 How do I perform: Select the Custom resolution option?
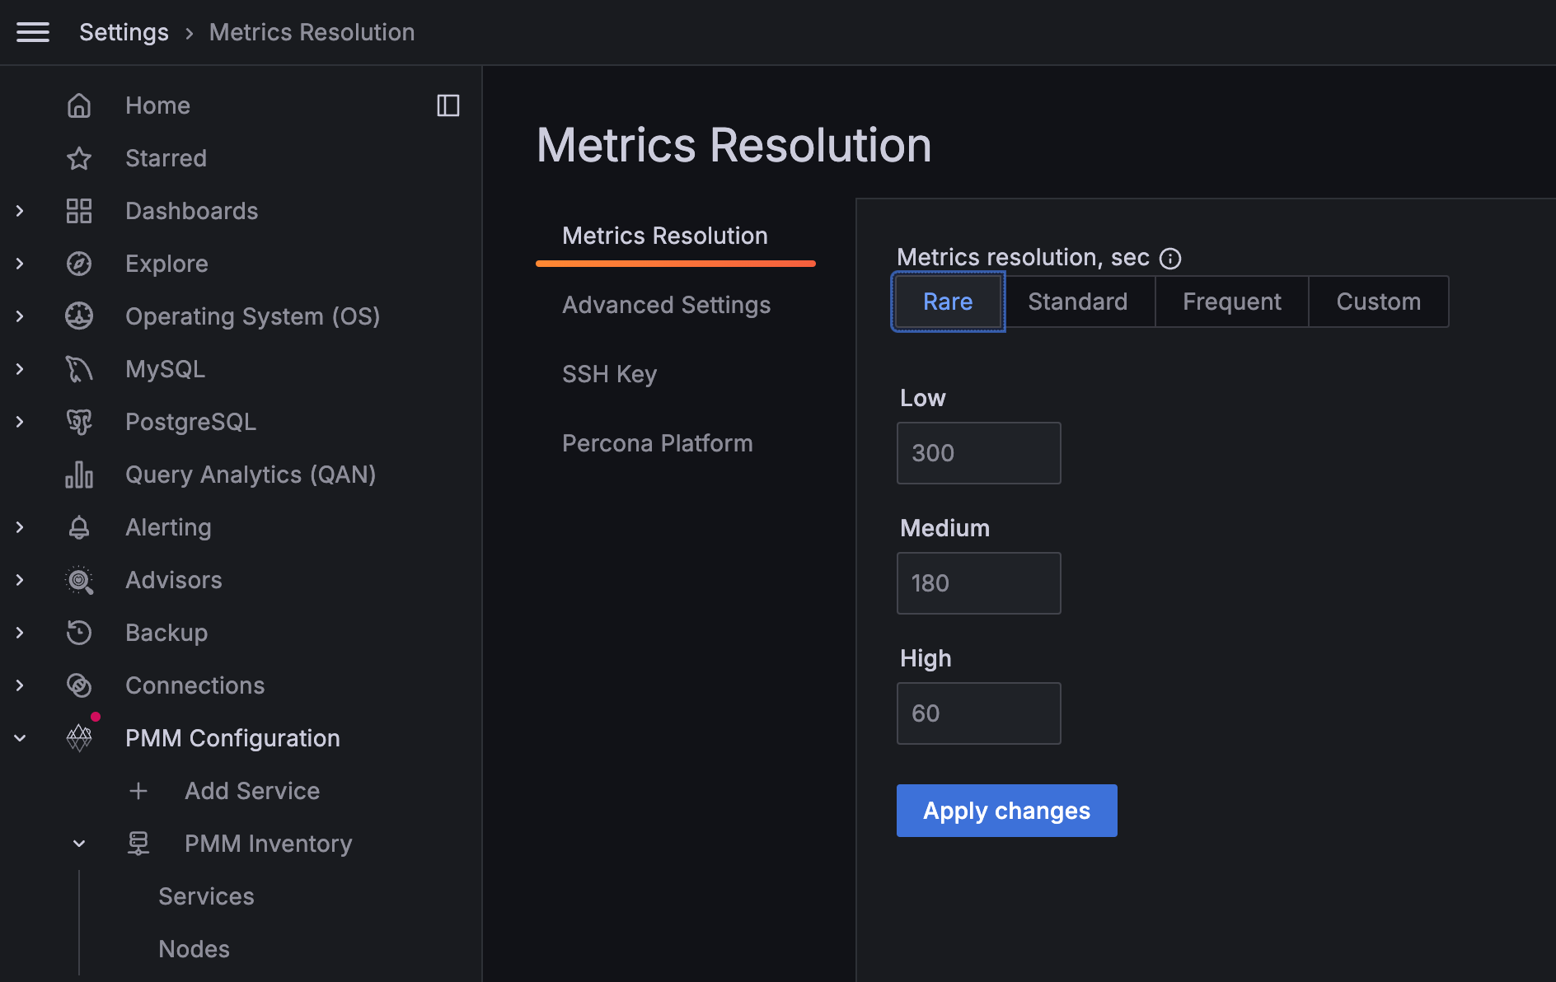[1378, 302]
